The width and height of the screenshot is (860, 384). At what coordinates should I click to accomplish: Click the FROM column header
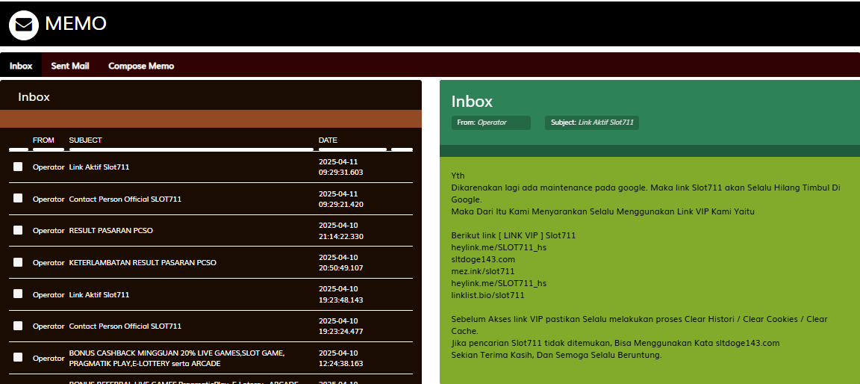click(x=44, y=140)
